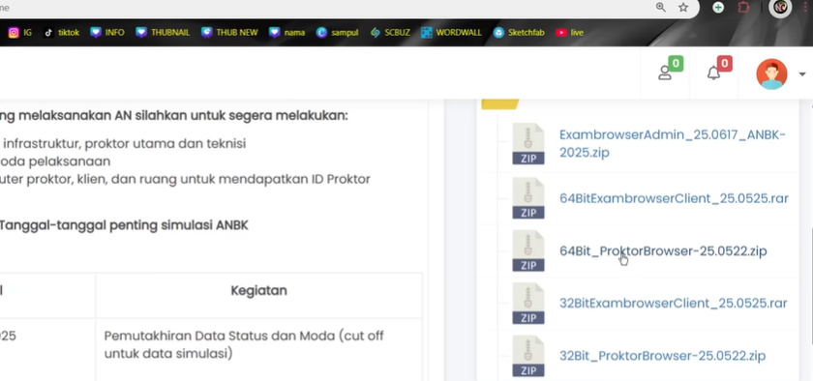Open the tiktok bookmark
The width and height of the screenshot is (813, 381).
61,33
